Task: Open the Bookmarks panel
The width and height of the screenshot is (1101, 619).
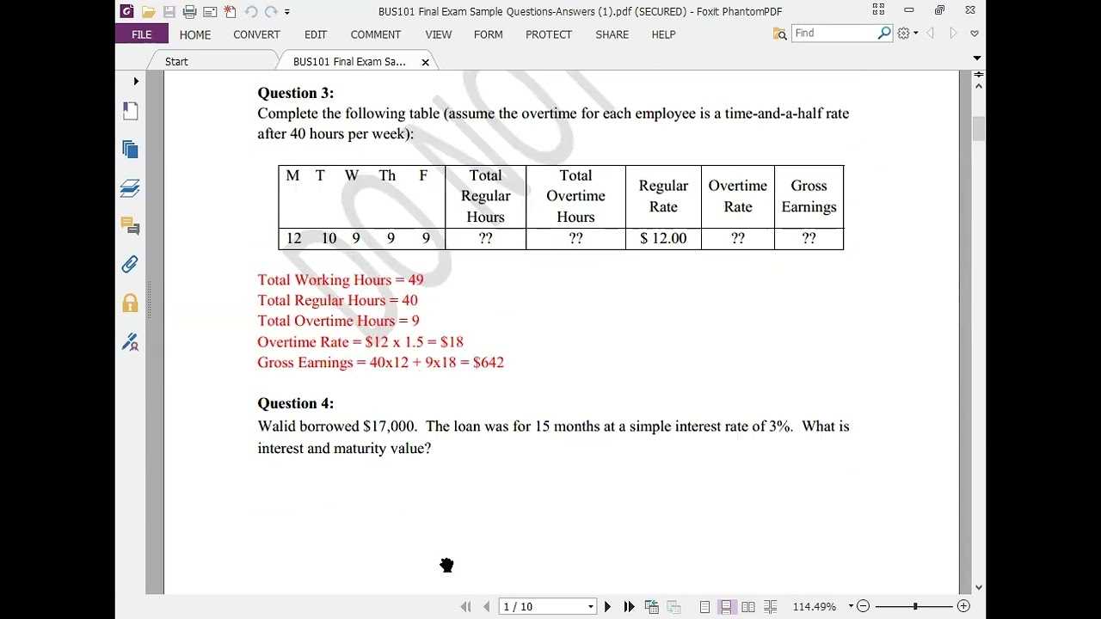Action: 130,111
